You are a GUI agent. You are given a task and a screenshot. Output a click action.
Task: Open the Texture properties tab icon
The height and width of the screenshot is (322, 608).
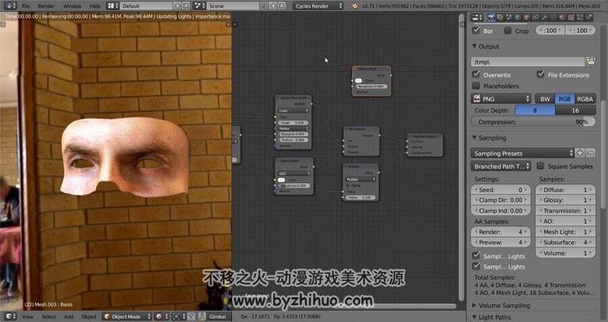[x=571, y=18]
